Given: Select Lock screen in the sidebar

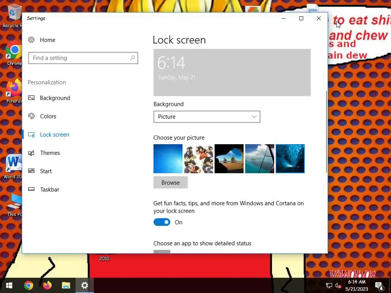Looking at the screenshot, I should click(55, 135).
